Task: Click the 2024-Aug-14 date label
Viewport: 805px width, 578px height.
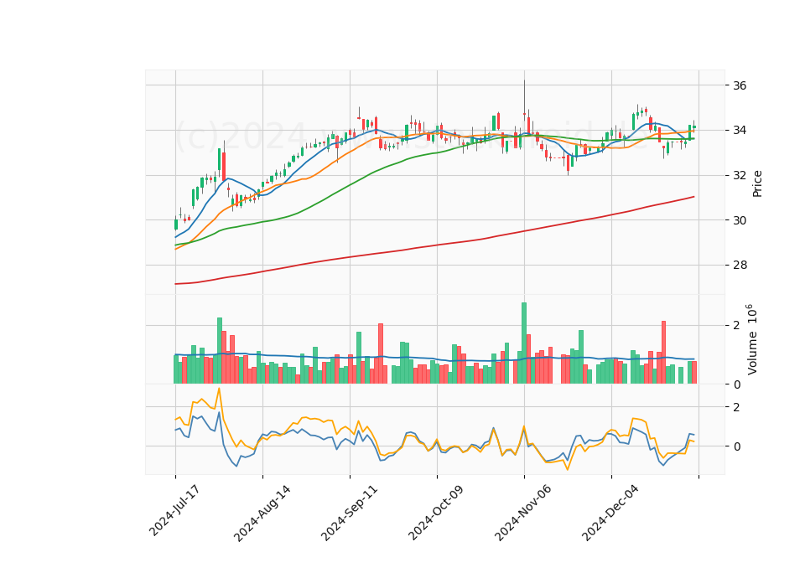Action: (262, 513)
